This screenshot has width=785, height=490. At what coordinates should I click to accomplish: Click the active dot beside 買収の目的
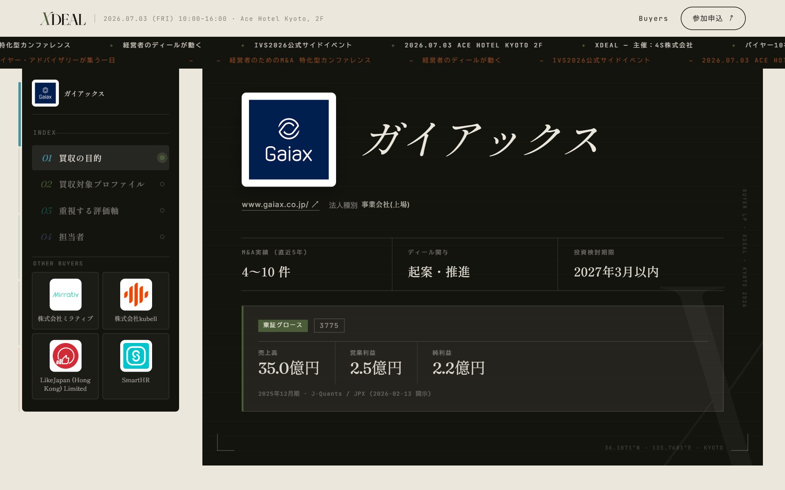162,158
